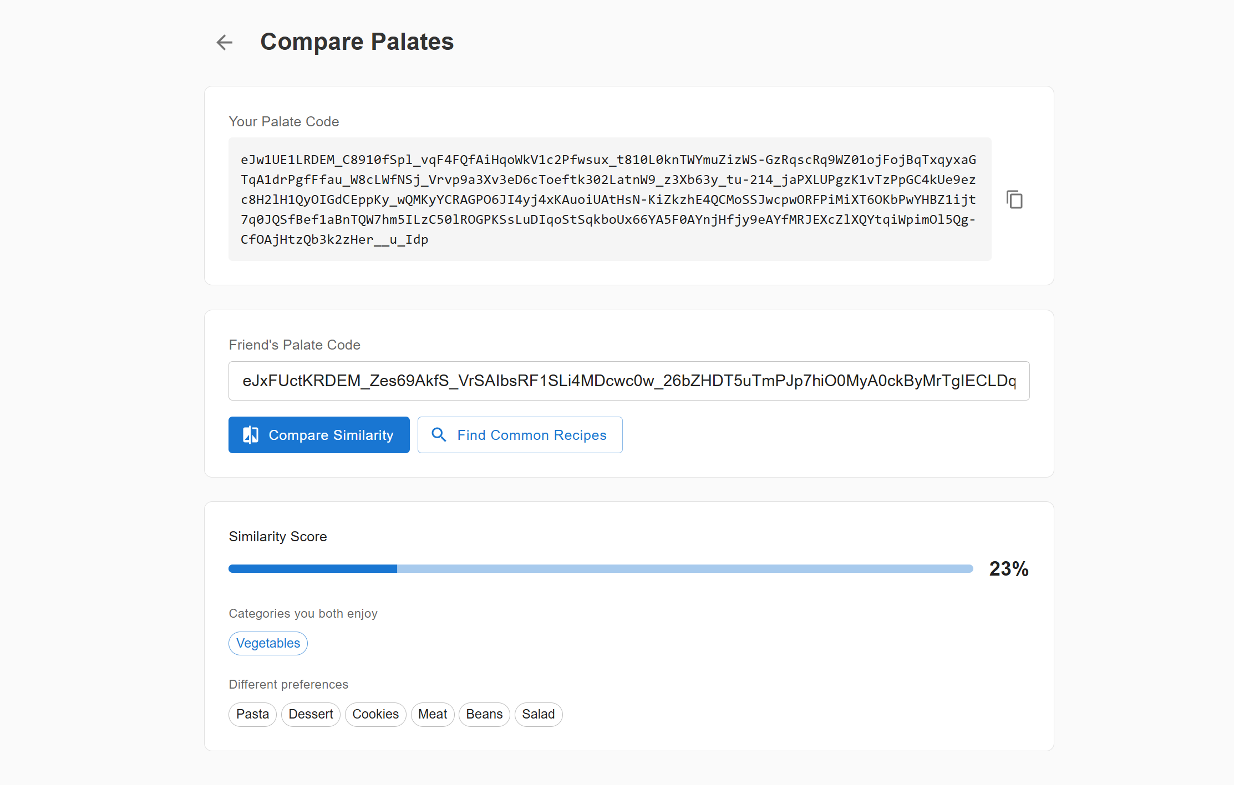Screen dimensions: 1234x785
Task: Select the Meat preference chip
Action: pos(432,714)
